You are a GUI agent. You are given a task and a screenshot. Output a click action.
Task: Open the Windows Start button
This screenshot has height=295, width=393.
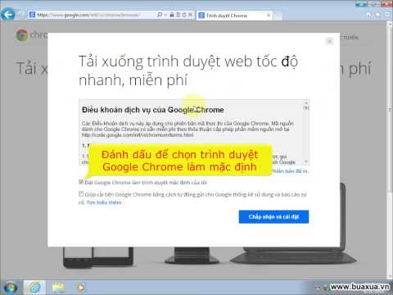coord(10,288)
